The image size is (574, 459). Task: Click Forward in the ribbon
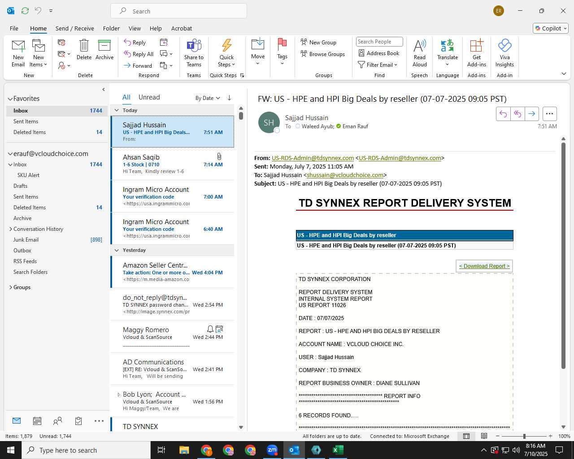click(x=138, y=65)
